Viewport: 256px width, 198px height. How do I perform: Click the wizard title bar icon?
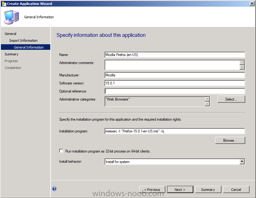pos(4,4)
